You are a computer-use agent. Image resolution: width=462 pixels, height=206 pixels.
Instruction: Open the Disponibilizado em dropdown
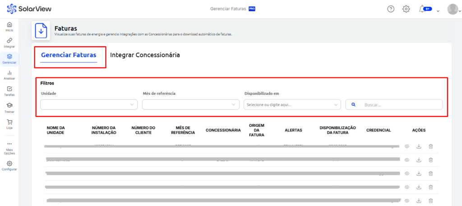click(292, 104)
